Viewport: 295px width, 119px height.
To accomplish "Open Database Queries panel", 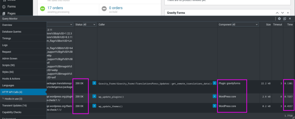I will click(23, 32).
